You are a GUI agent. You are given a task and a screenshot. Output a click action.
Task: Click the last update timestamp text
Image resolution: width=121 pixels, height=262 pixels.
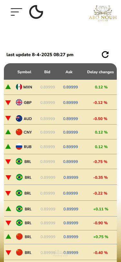coord(40,55)
